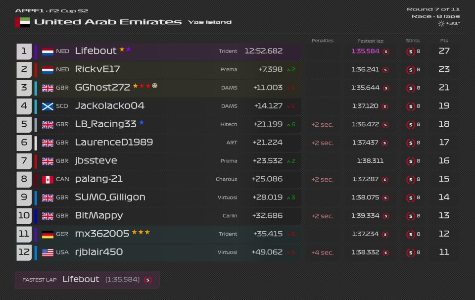Click the tyre icon next to 1:35.584 in Lifebout's row
Screen dimensions: 475x300
coord(385,51)
